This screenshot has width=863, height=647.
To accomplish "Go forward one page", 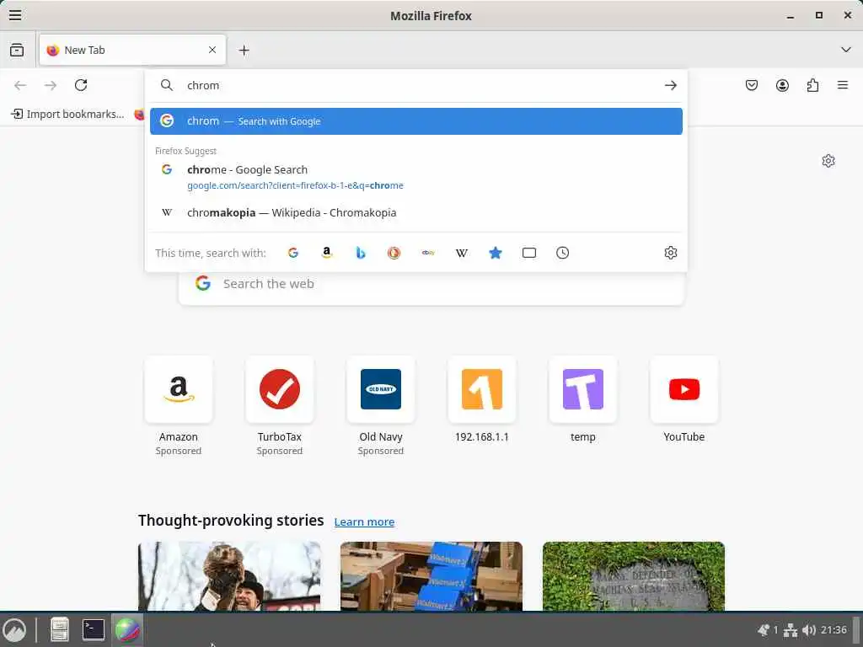I will [x=51, y=85].
